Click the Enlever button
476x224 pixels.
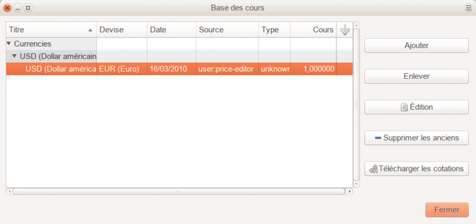pyautogui.click(x=416, y=76)
